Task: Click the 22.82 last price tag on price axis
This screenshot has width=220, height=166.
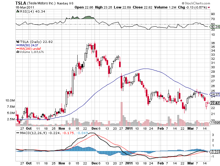Action: pos(215,103)
